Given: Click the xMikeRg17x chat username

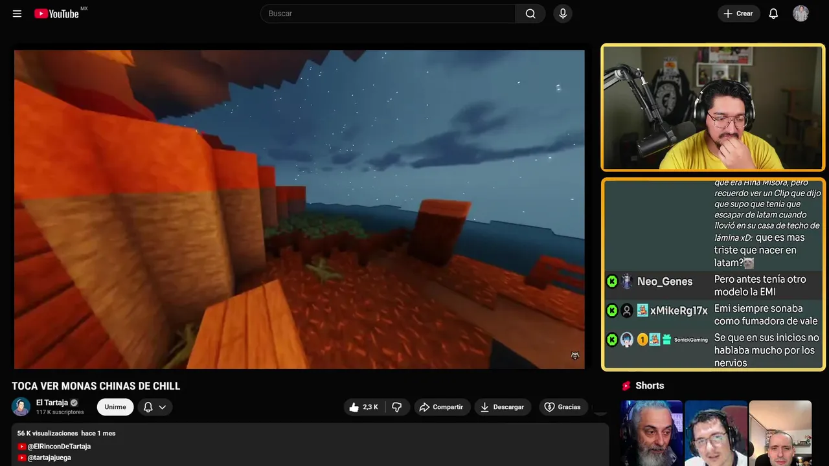Looking at the screenshot, I should tap(679, 311).
